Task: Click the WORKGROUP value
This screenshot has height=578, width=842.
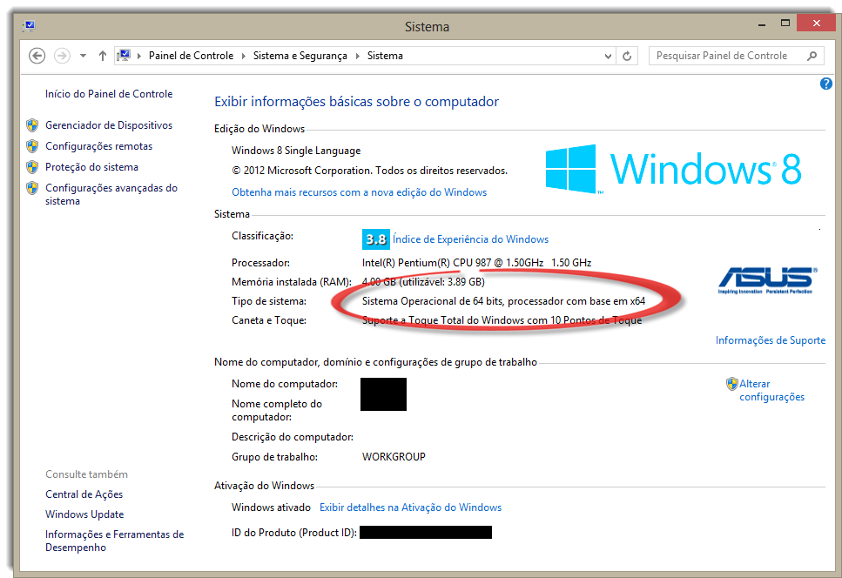Action: 394,457
